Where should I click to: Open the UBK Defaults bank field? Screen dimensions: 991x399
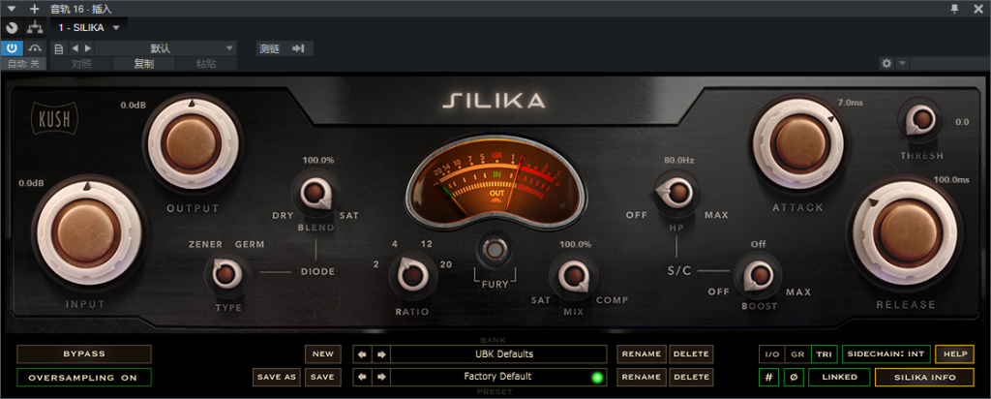[498, 354]
